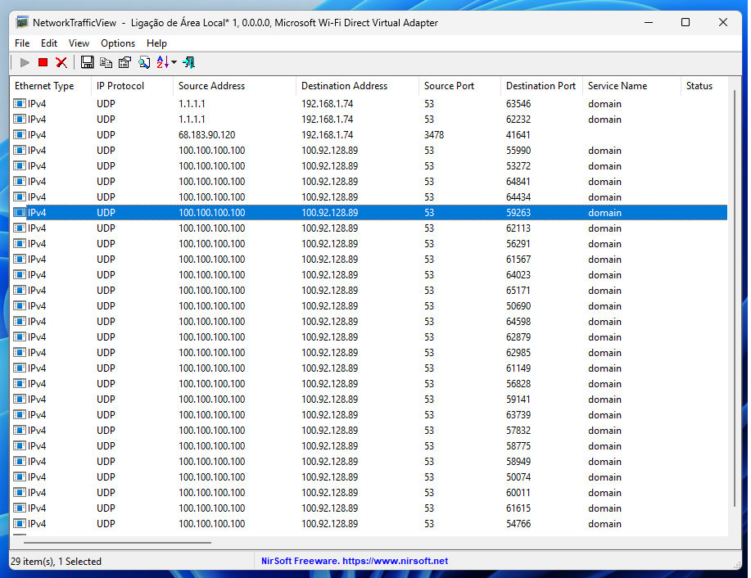This screenshot has width=751, height=578.
Task: Open the View menu
Action: pos(79,43)
